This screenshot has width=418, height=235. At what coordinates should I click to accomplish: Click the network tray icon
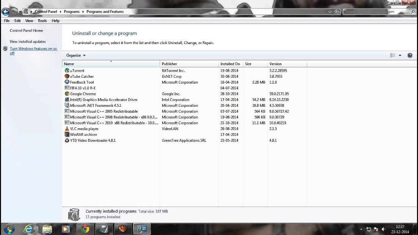tap(369, 229)
